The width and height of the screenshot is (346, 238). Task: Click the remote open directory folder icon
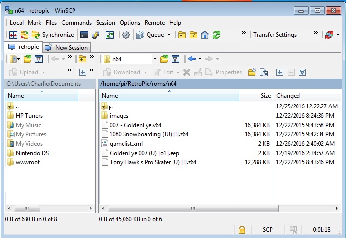164,59
